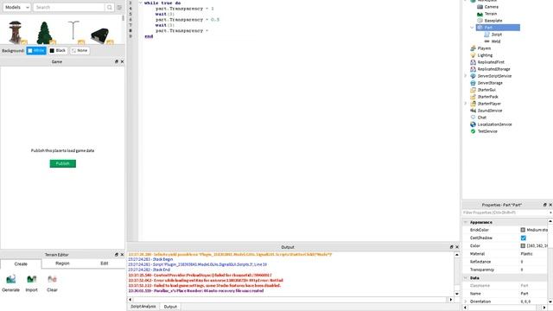Expand the StarterPlayer node
Image resolution: width=553 pixels, height=311 pixels.
465,104
